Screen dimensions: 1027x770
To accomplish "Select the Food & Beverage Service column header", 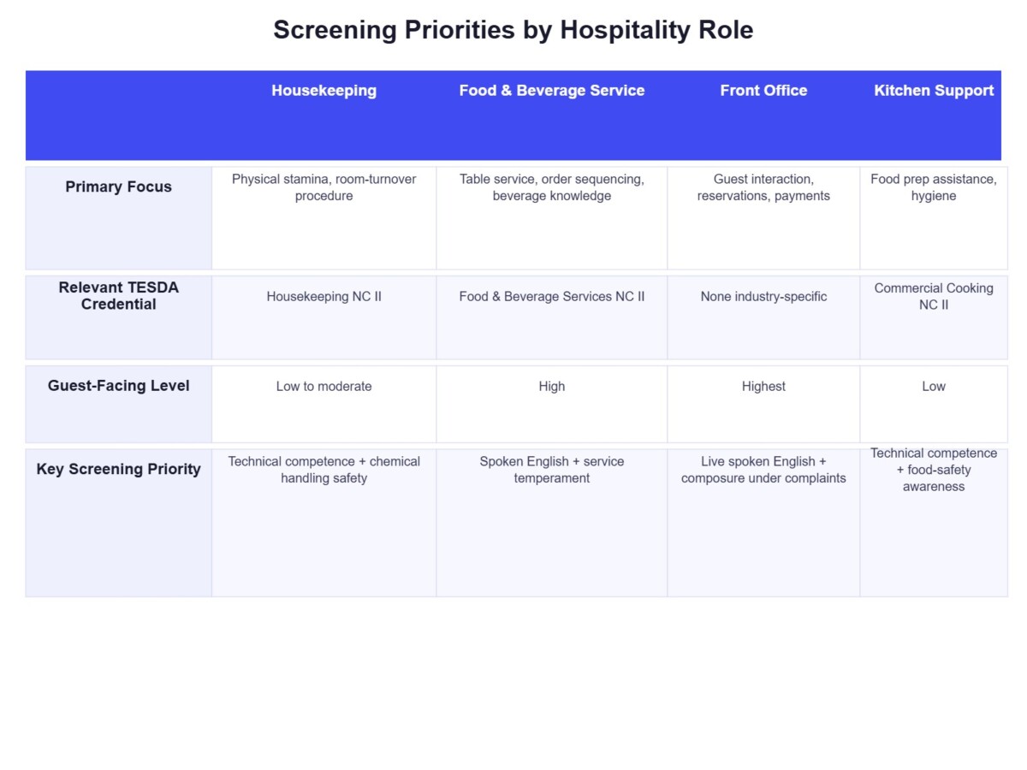I will [x=552, y=115].
